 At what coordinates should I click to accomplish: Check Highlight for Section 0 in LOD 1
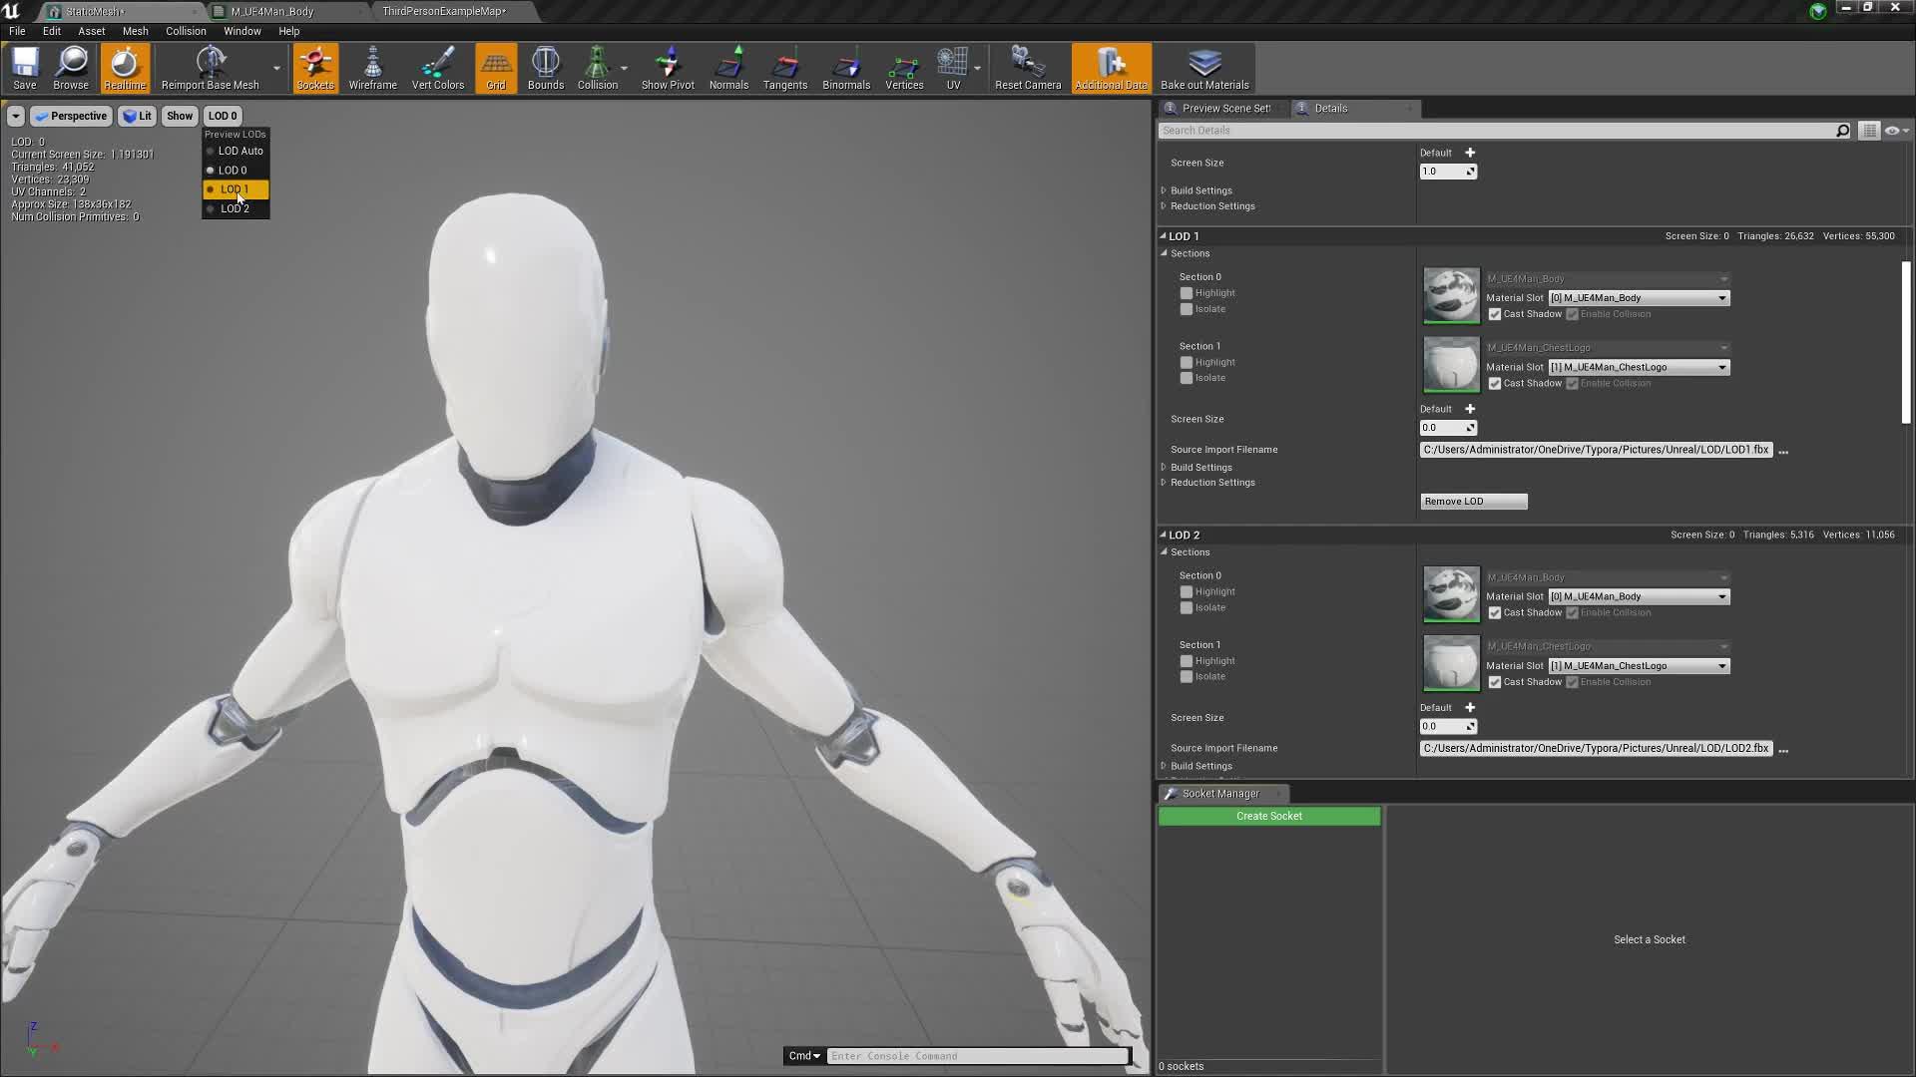click(x=1186, y=292)
